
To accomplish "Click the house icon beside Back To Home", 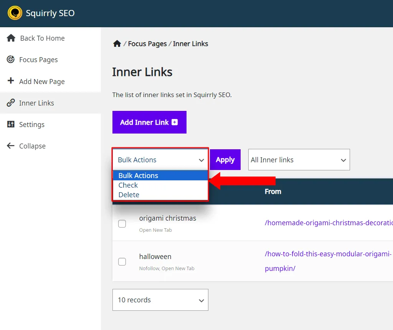I will (x=11, y=38).
